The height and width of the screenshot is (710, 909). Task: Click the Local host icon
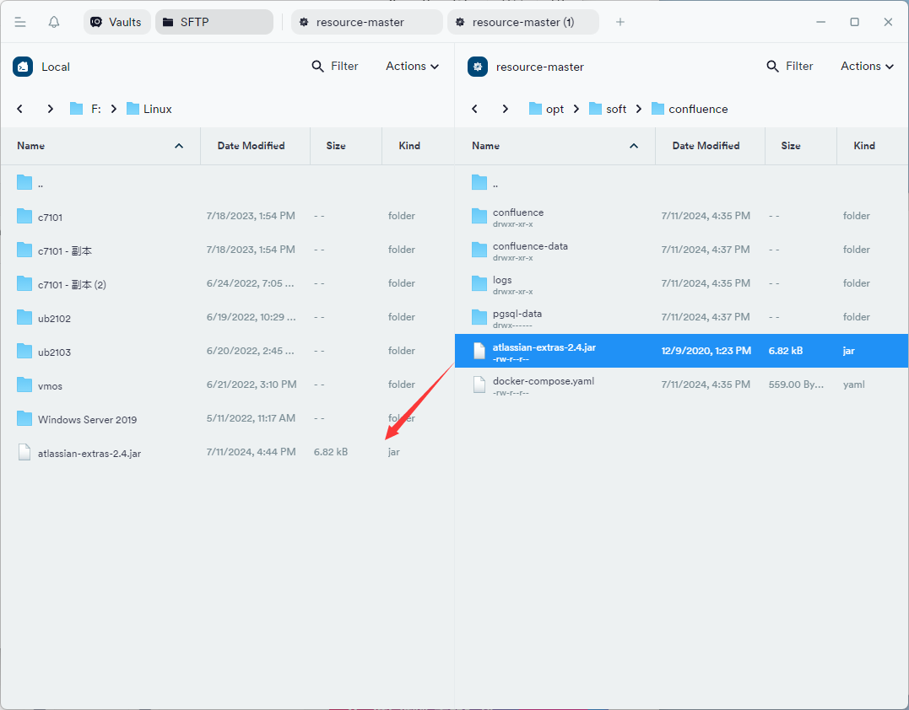pos(23,67)
